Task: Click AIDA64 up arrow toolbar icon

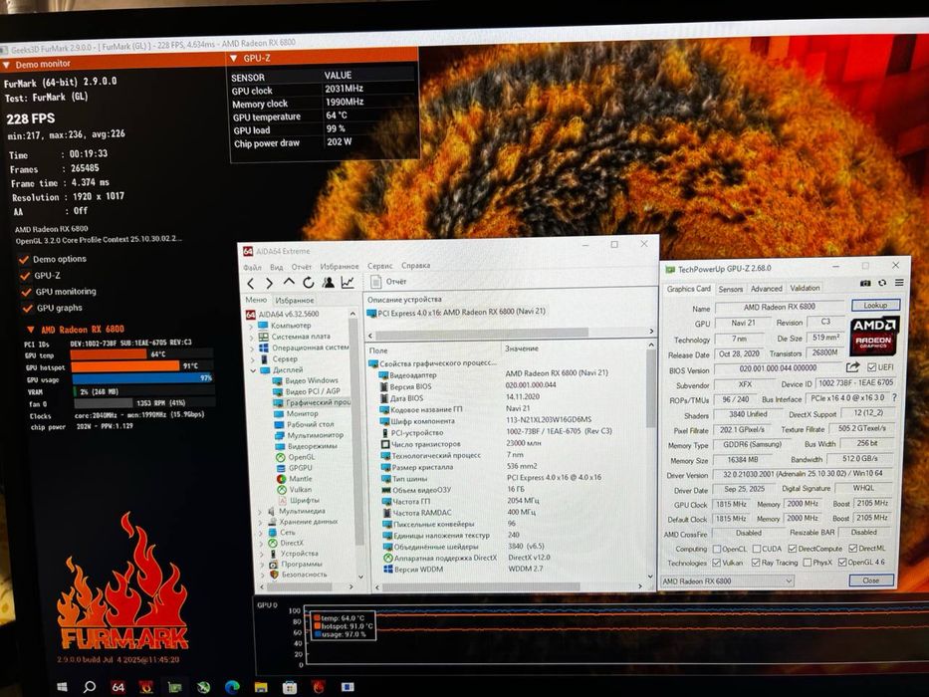Action: (289, 282)
